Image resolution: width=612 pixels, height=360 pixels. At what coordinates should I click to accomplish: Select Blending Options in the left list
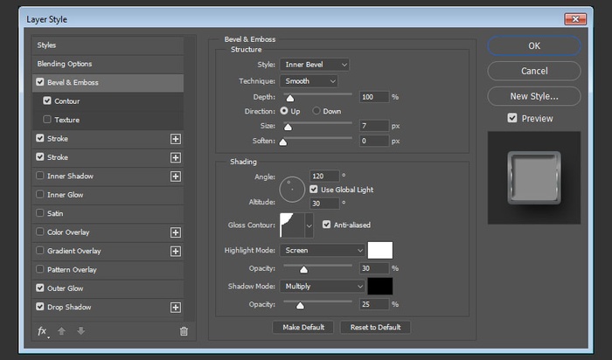(x=65, y=64)
